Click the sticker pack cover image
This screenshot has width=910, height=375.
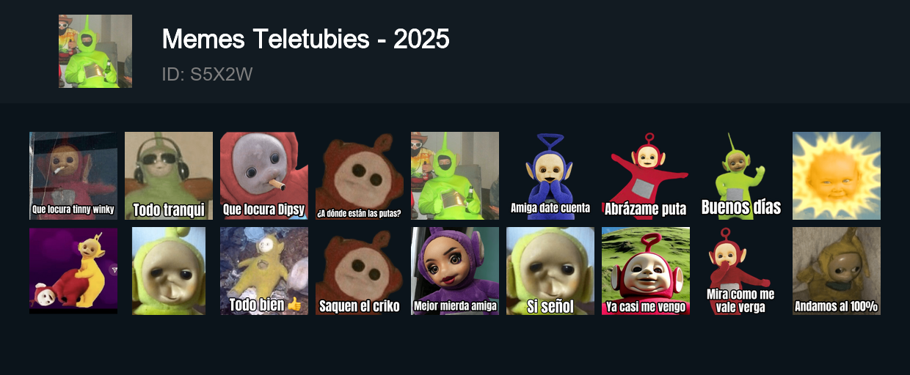95,51
